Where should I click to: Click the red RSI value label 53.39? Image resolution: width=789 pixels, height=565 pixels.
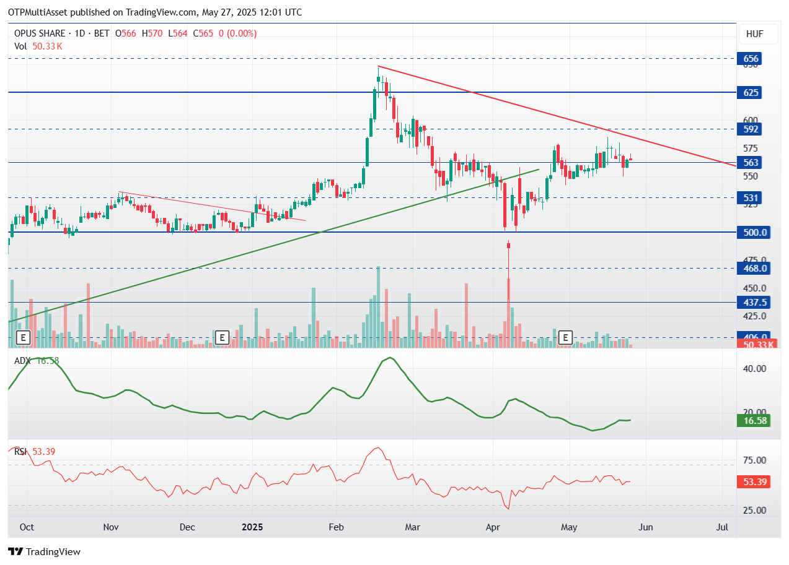[x=754, y=481]
